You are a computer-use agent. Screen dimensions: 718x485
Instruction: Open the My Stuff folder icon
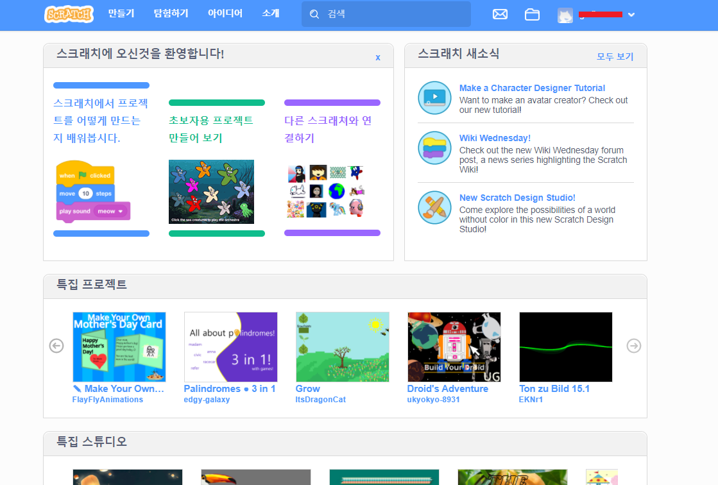pyautogui.click(x=532, y=14)
